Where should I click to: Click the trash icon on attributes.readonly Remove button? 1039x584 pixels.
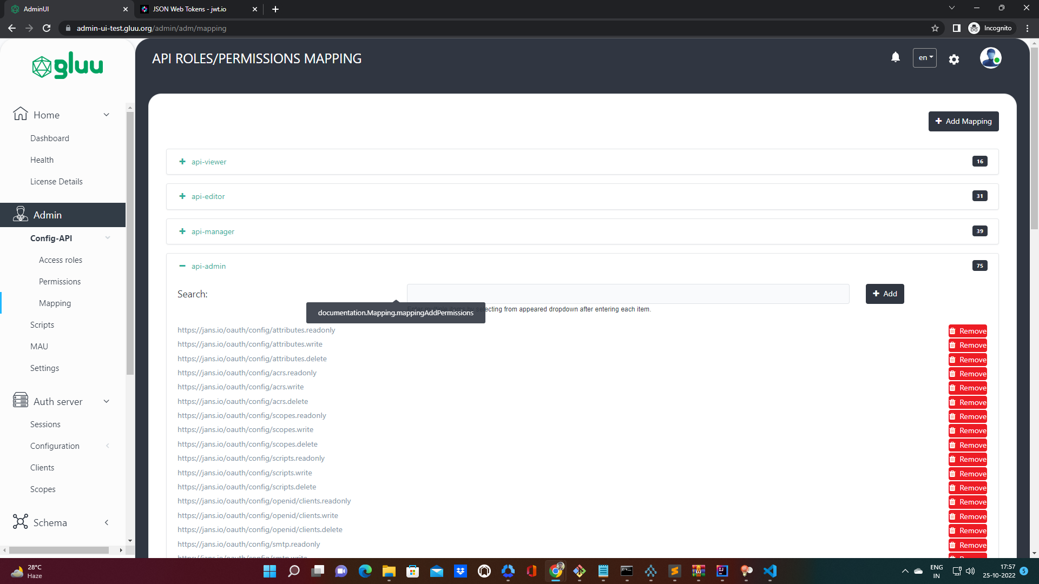(x=953, y=330)
